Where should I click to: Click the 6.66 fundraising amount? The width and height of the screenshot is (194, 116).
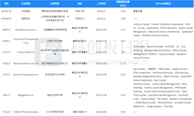123,95
